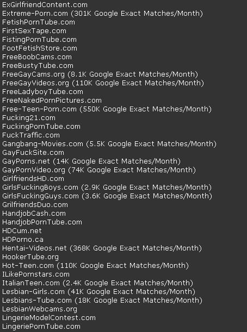Click the ExGirlfriendContent.com list entry
Screen dimensions: 247x332
click(45, 5)
